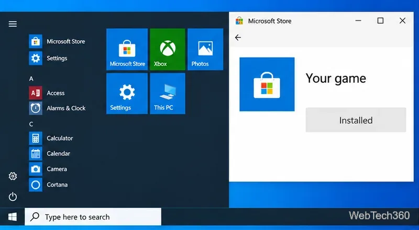Go back in the Microsoft Store window
Image resolution: width=419 pixels, height=230 pixels.
click(238, 38)
